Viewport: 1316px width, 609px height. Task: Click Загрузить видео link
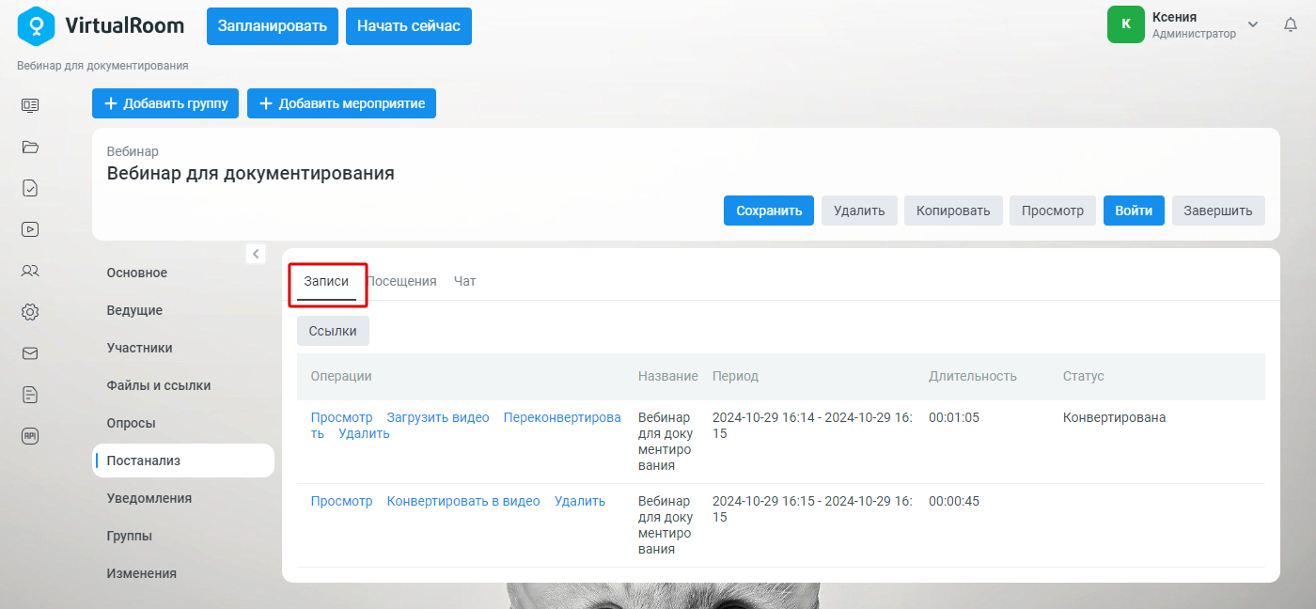click(438, 417)
